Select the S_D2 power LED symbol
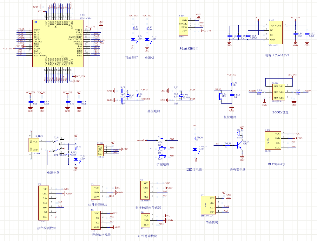This screenshot has width=317, height=241. tap(147, 39)
